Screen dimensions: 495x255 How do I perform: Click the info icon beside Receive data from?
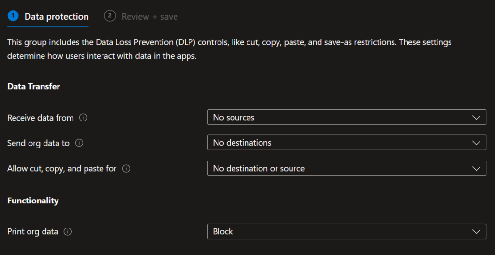pos(83,118)
